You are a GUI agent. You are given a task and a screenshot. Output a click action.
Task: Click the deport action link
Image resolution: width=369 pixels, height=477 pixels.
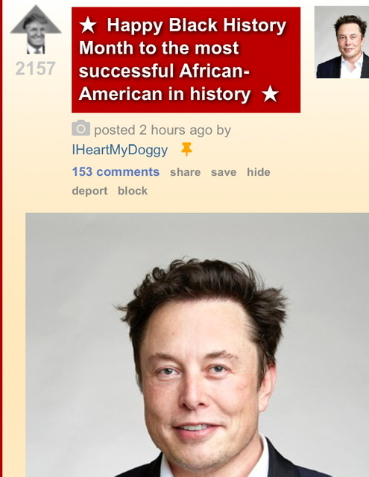pos(89,191)
